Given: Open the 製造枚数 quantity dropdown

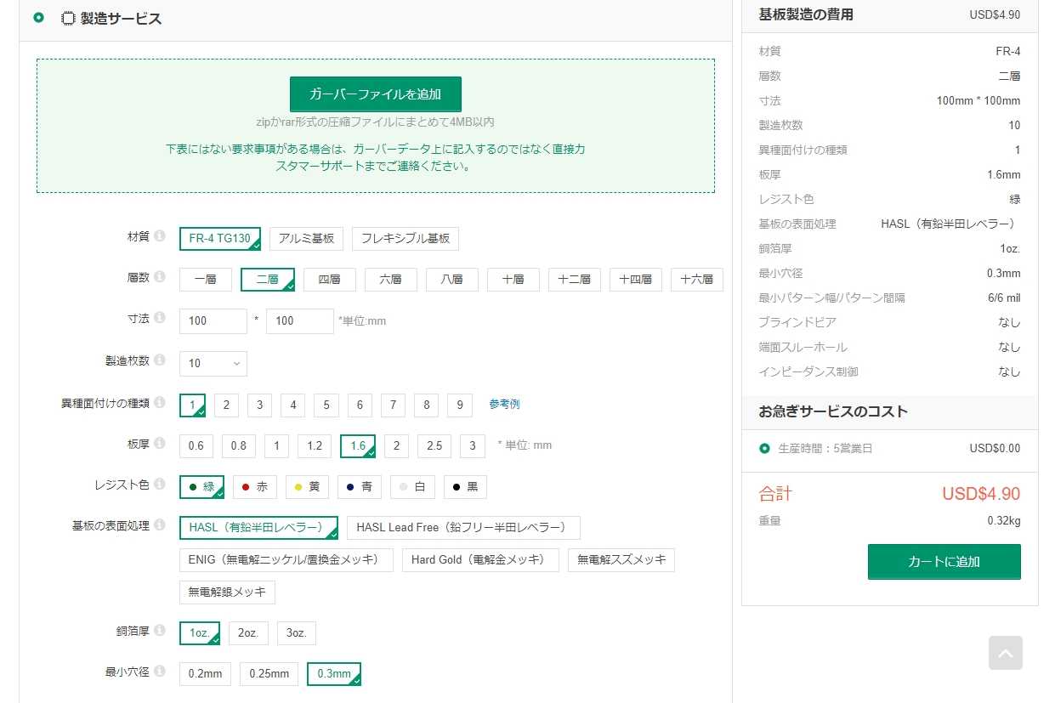Looking at the screenshot, I should pos(213,364).
